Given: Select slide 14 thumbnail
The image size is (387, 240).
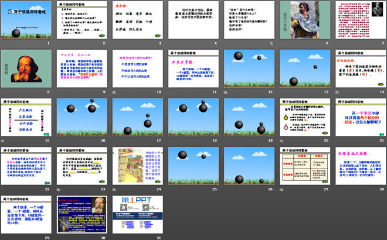Looking at the screenshot, I should tap(361, 68).
